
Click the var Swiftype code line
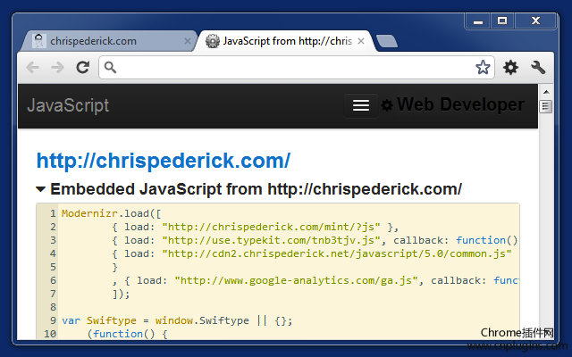click(x=177, y=320)
